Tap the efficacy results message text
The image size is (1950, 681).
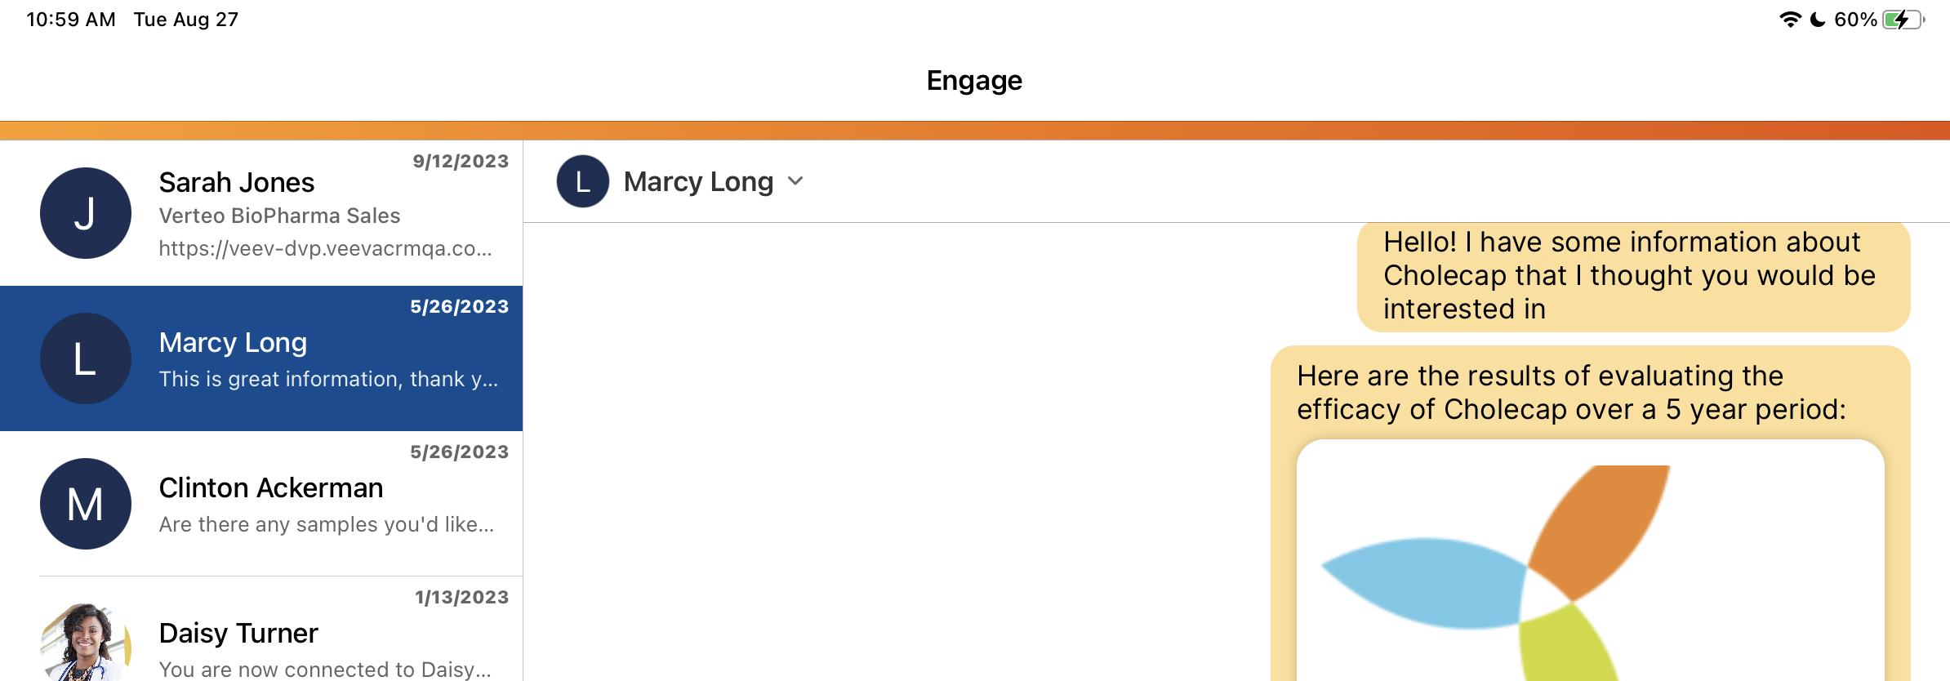[1571, 393]
